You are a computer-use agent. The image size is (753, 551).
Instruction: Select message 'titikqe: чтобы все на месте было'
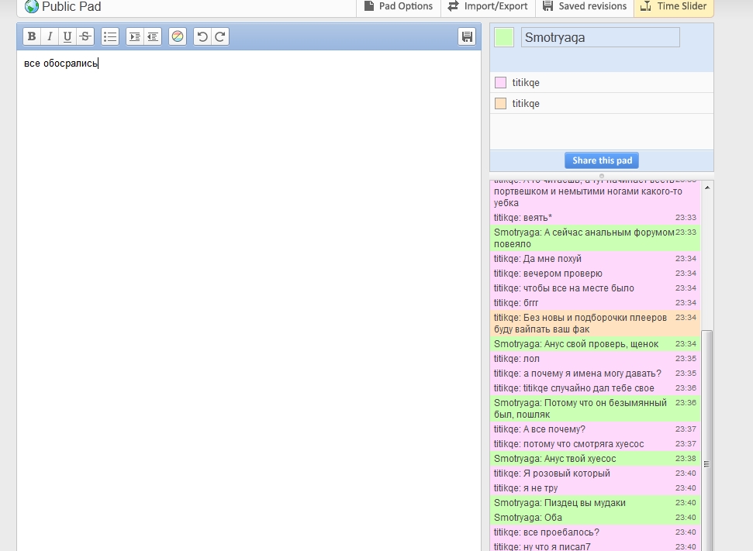click(595, 288)
